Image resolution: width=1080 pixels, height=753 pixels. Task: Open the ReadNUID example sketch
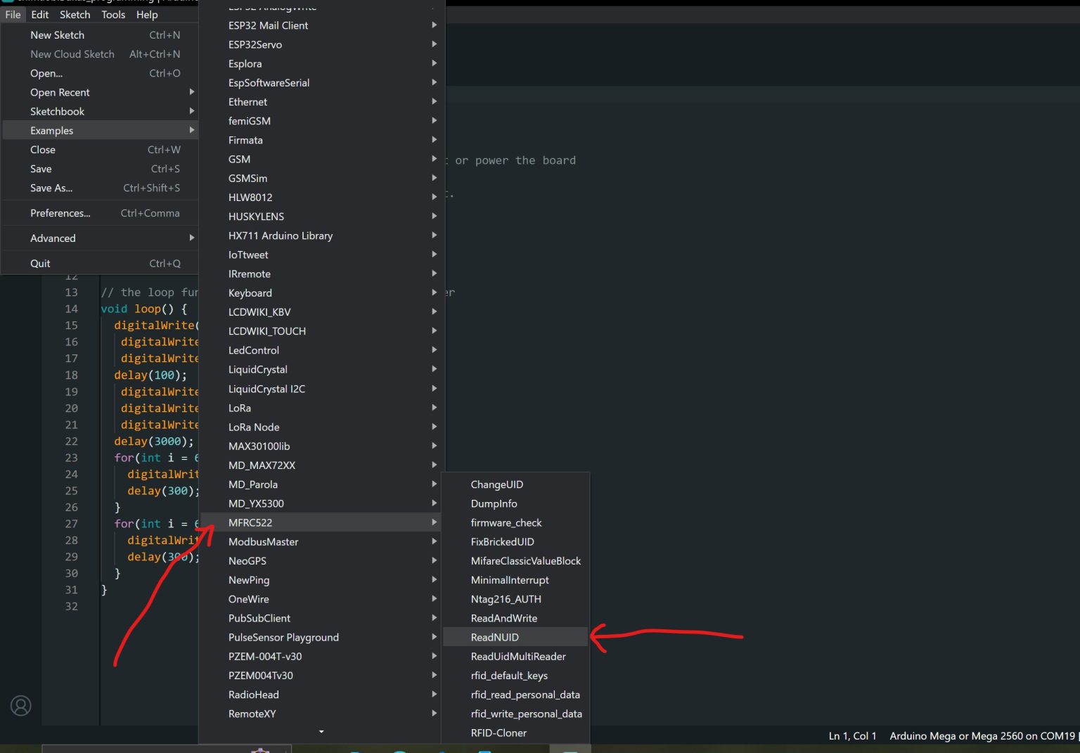tap(494, 637)
